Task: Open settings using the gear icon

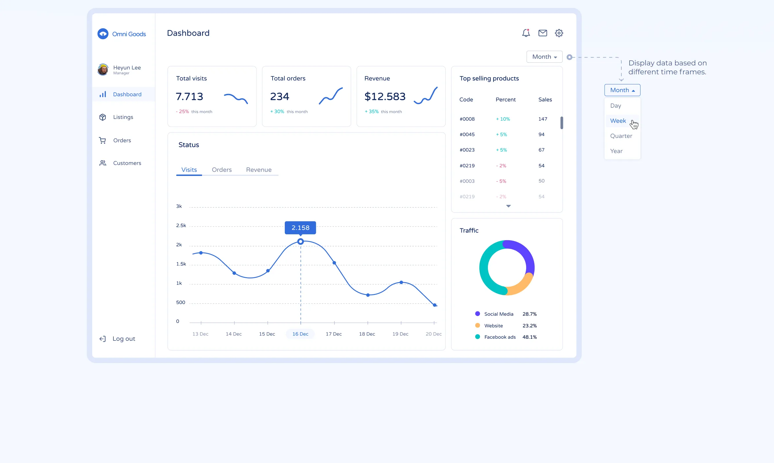Action: (559, 33)
